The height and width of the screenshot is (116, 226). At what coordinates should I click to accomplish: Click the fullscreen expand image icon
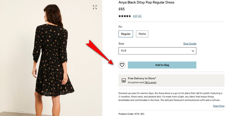[95, 7]
